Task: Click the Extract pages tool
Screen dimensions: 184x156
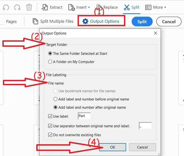Action: (52, 7)
